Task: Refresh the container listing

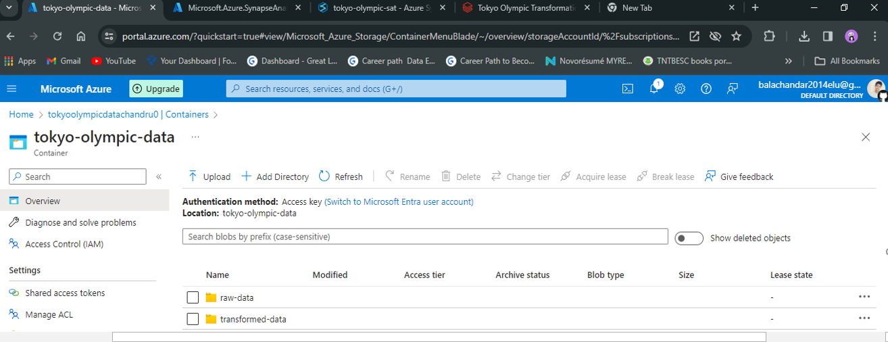Action: [x=341, y=176]
